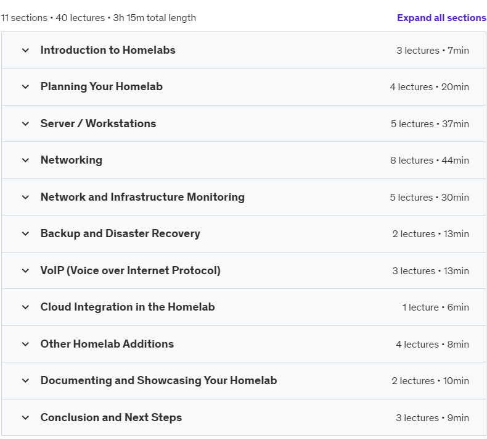The width and height of the screenshot is (487, 439).
Task: Click '2 lectures • 13min' text
Action: click(430, 233)
